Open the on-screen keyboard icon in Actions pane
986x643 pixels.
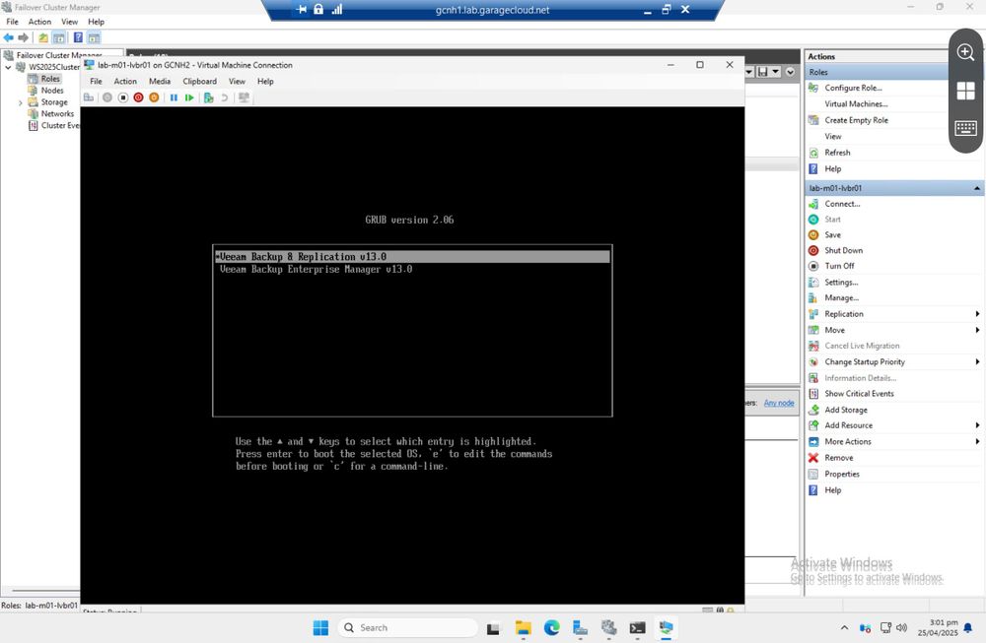[965, 128]
